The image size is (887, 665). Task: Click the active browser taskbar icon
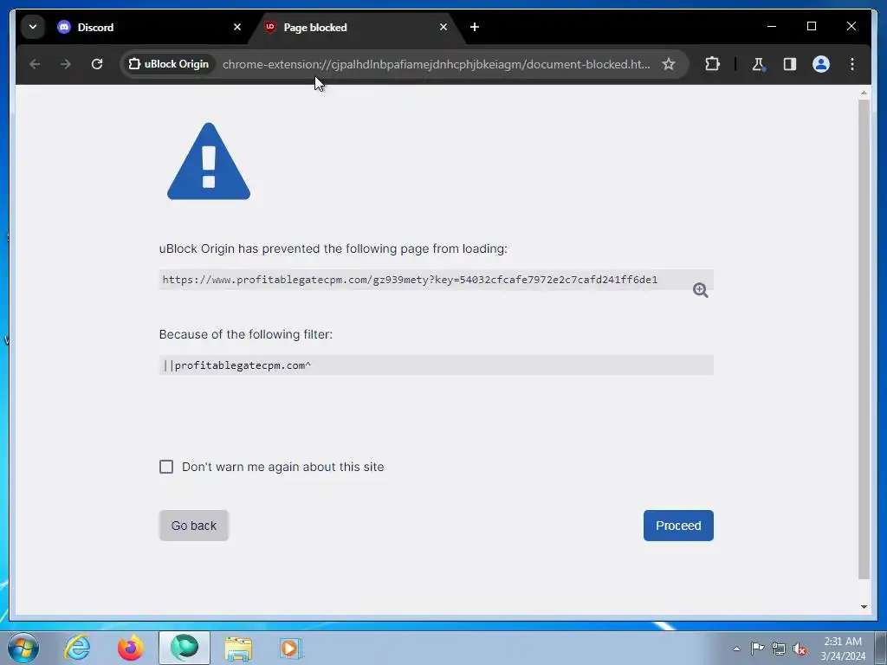coord(185,648)
